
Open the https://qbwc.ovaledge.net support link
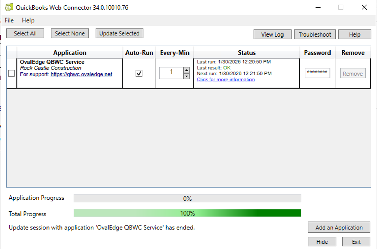pyautogui.click(x=81, y=74)
